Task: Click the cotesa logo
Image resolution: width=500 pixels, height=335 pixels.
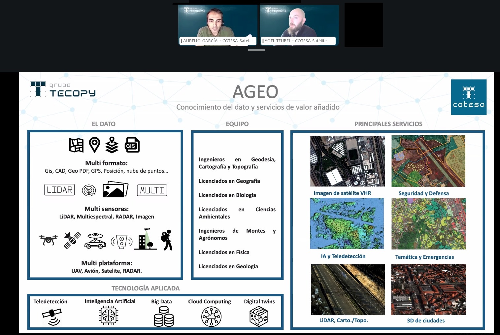Action: click(469, 97)
